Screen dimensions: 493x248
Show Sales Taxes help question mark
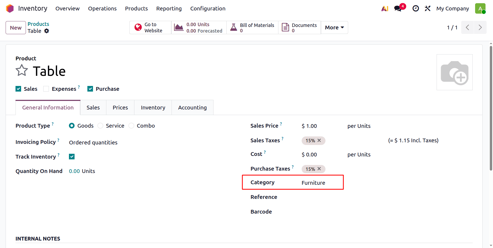[x=282, y=138]
